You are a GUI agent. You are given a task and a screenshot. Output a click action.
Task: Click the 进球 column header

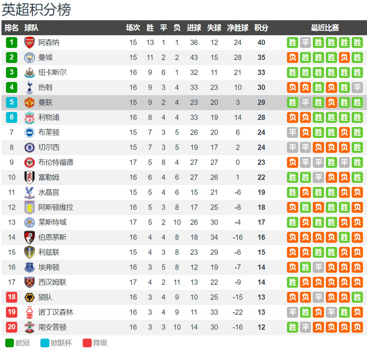tap(194, 28)
